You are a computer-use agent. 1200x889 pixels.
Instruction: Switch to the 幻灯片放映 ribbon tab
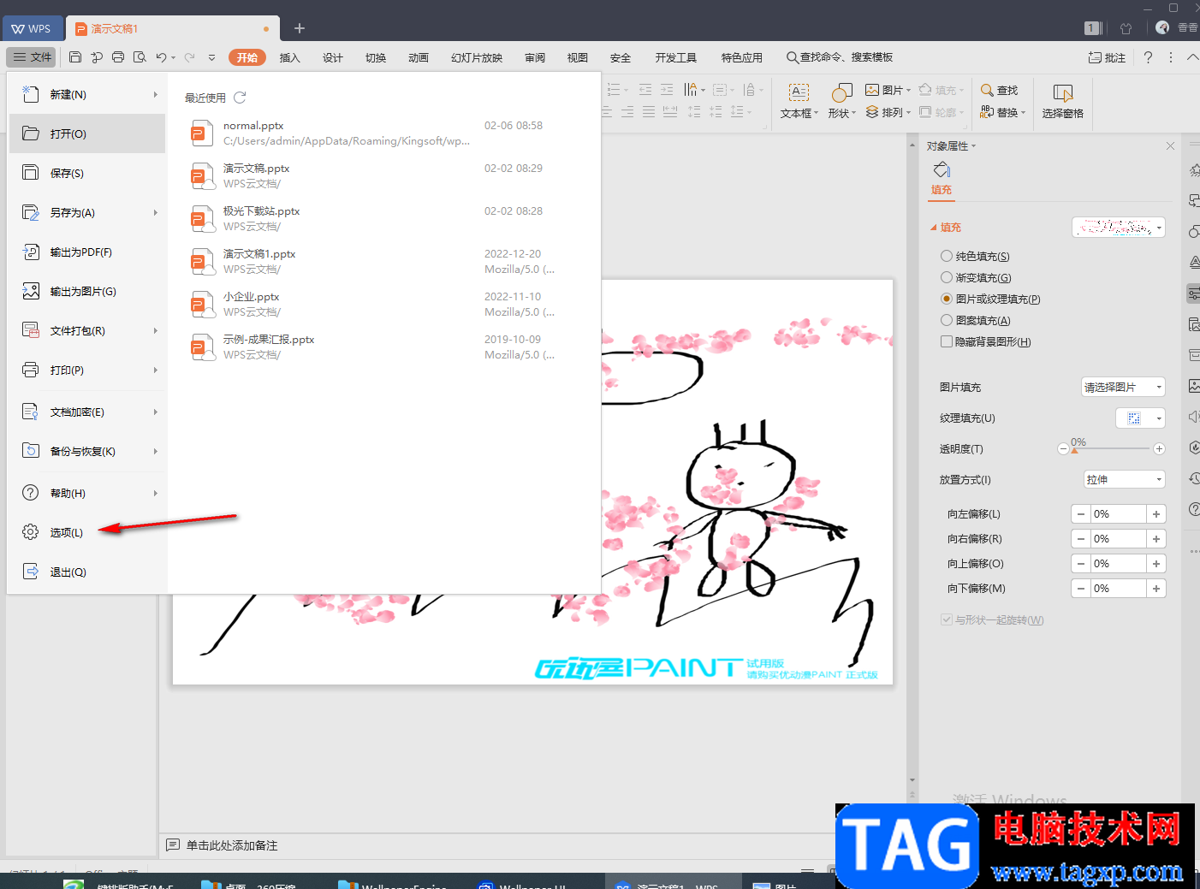(477, 57)
